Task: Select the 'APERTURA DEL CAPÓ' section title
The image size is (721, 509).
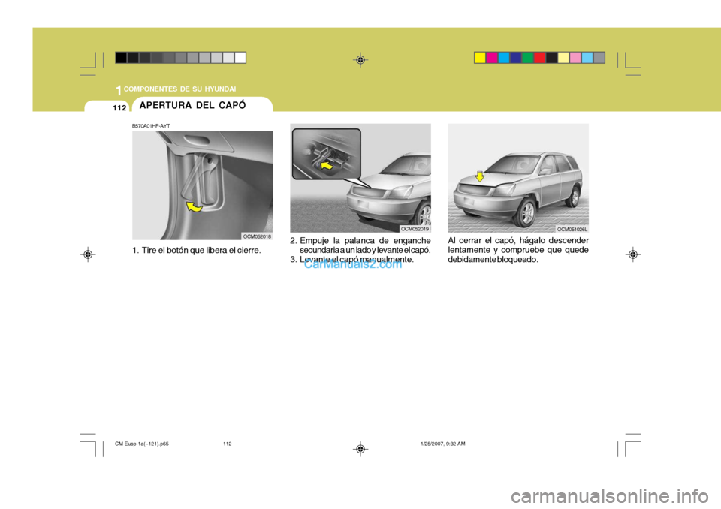Action: tap(193, 105)
